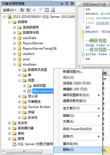This screenshot has height=155, width=110.
Task: Select the 管理 tree item
Action: [x=21, y=139]
